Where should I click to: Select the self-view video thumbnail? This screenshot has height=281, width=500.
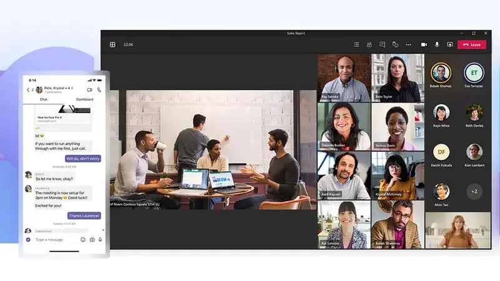pos(458,230)
